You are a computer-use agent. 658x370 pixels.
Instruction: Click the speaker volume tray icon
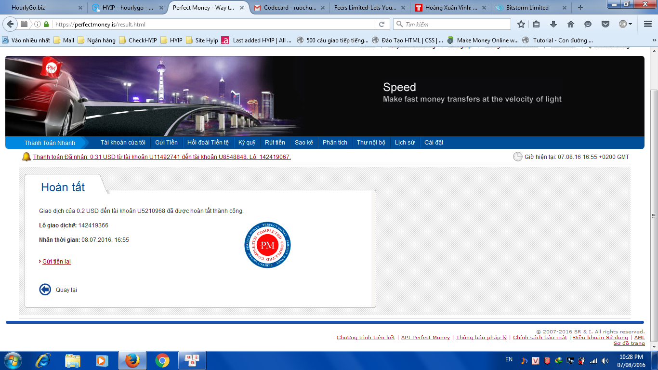click(x=605, y=360)
